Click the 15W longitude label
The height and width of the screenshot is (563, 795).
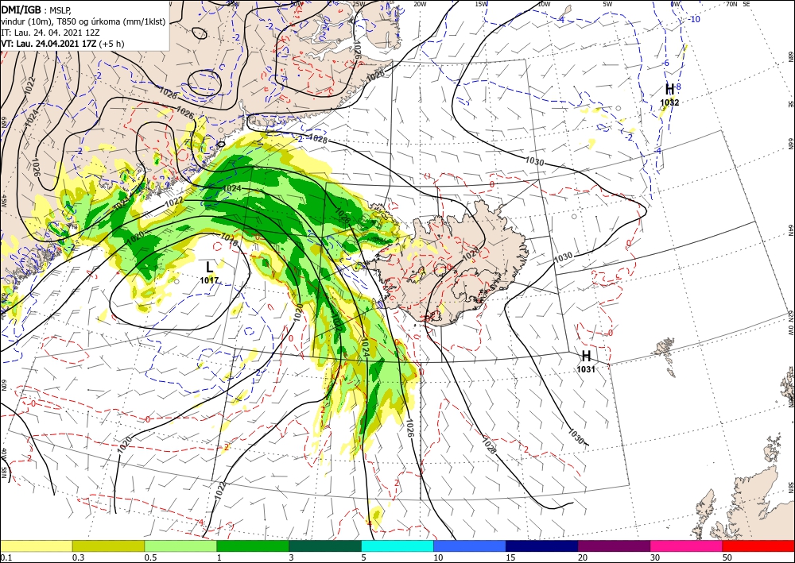(x=482, y=4)
